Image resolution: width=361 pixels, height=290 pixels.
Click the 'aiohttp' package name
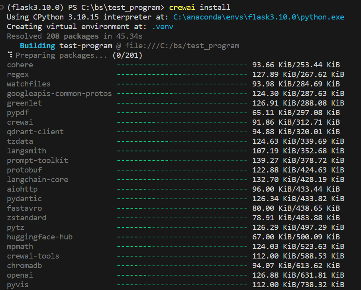[22, 189]
